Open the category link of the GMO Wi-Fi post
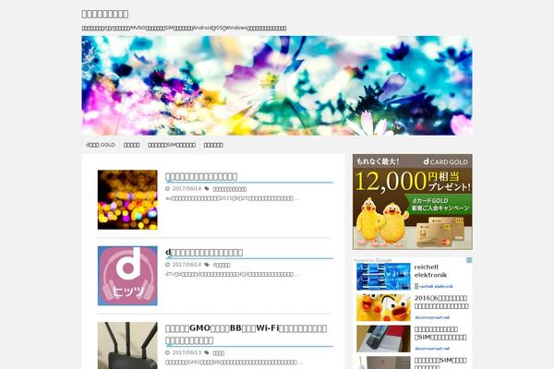Screen dimensions: 554x369 click(x=218, y=353)
